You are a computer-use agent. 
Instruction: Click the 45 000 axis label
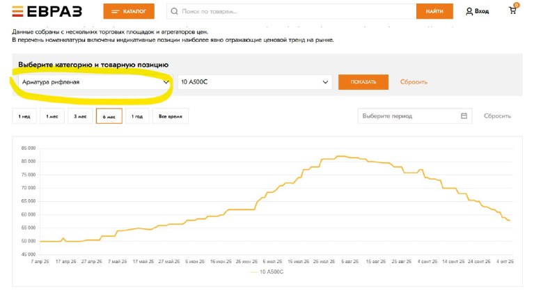pos(27,254)
